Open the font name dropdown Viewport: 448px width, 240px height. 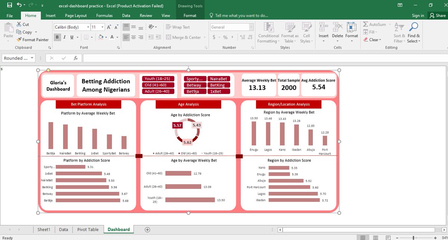click(88, 27)
